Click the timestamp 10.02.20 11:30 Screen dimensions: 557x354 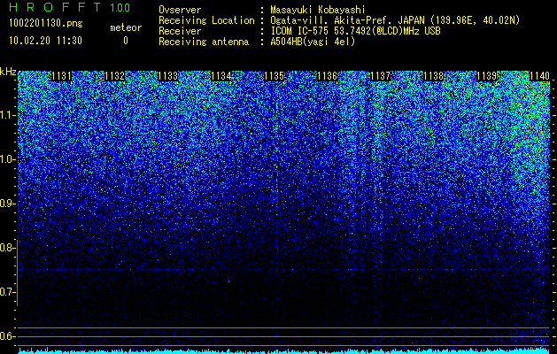(45, 41)
